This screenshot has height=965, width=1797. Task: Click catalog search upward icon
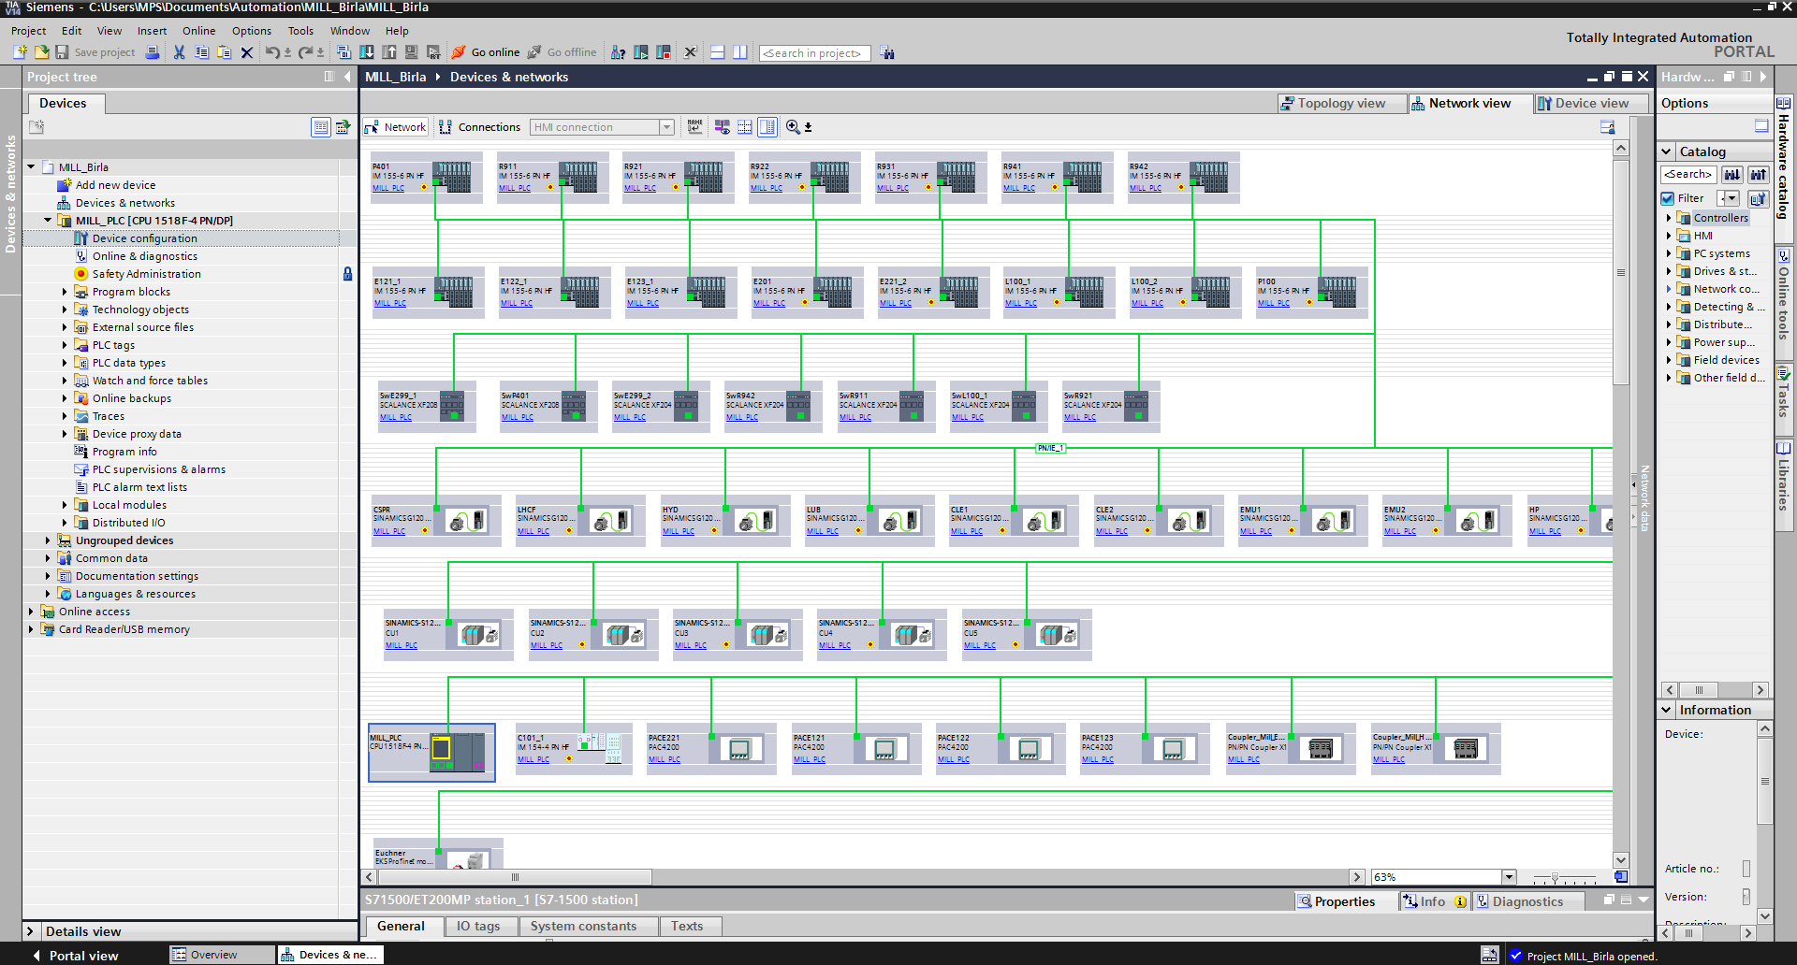[x=1758, y=174]
